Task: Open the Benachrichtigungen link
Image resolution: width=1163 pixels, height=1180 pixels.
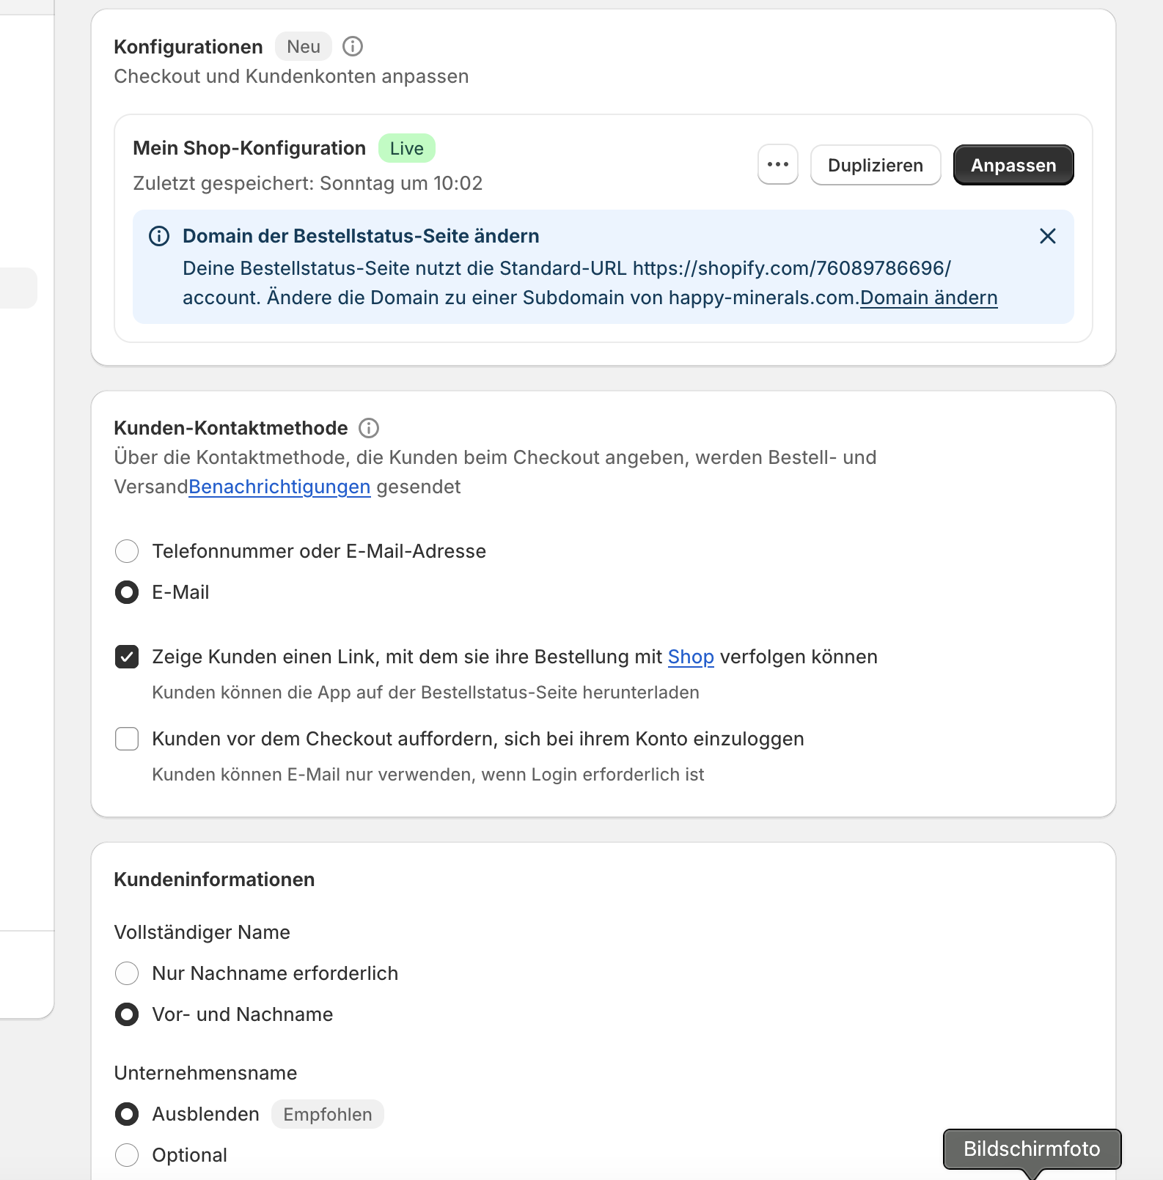Action: pyautogui.click(x=279, y=487)
